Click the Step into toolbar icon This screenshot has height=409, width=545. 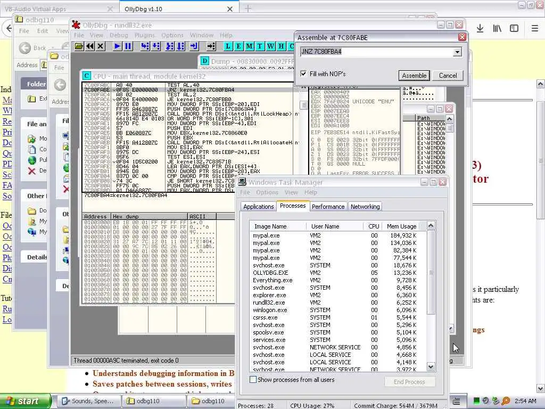point(145,46)
